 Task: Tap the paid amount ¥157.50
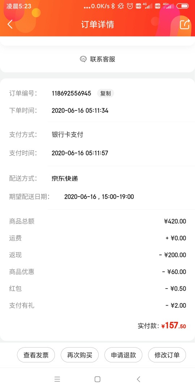(174, 326)
